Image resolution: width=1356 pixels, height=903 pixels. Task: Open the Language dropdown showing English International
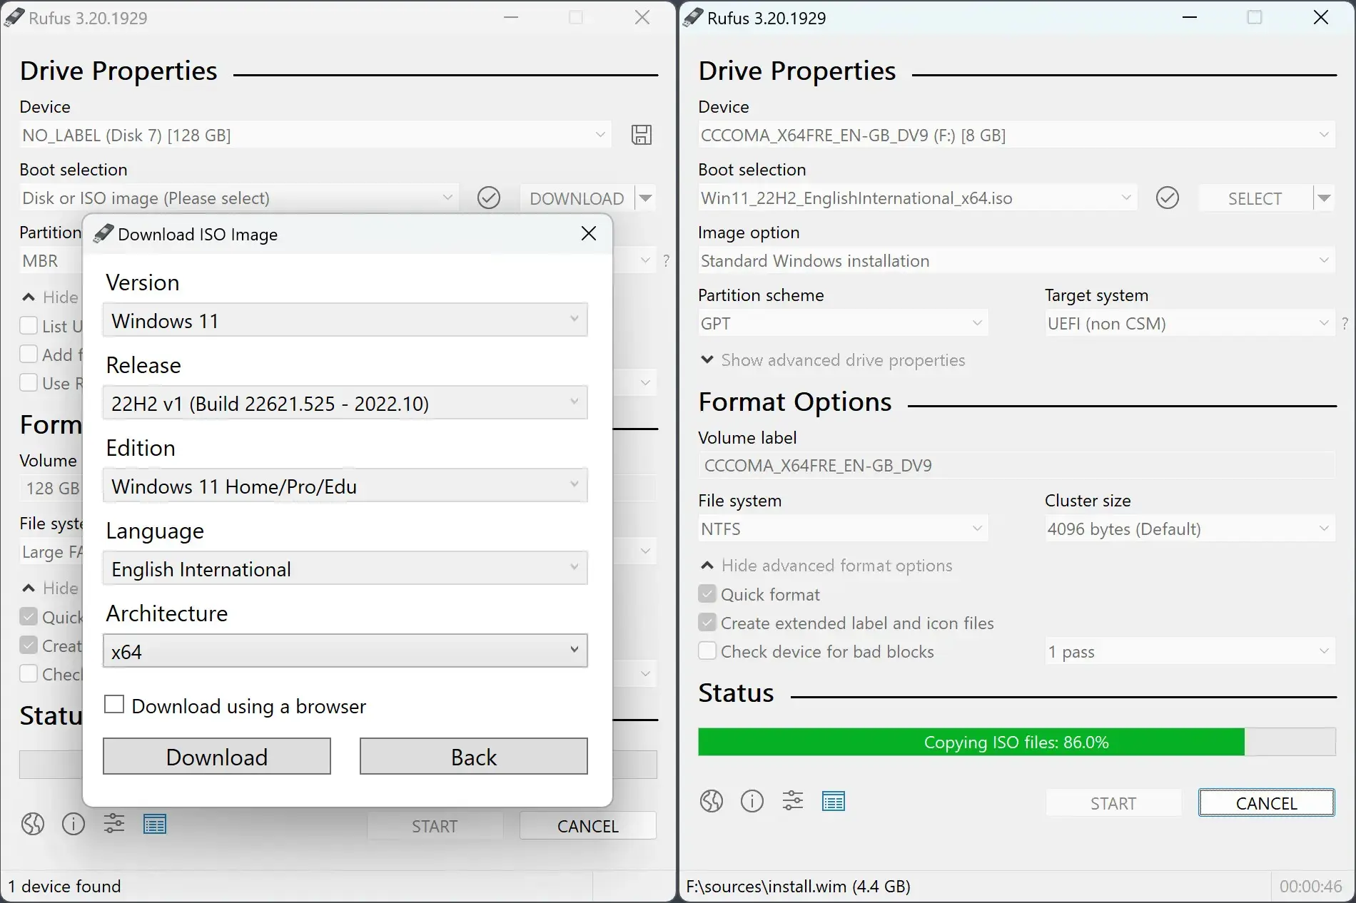click(345, 568)
